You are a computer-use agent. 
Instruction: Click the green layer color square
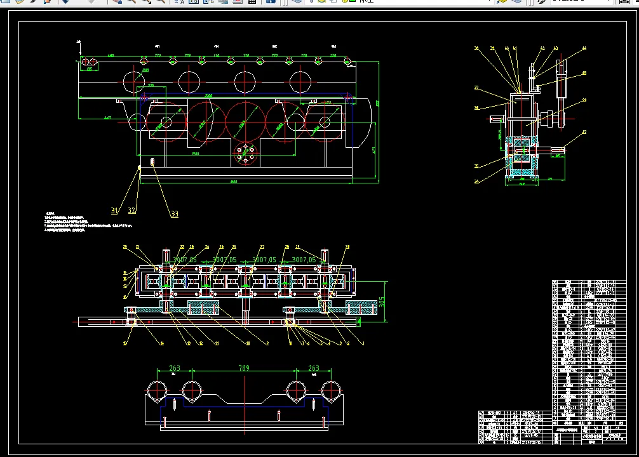click(352, 2)
